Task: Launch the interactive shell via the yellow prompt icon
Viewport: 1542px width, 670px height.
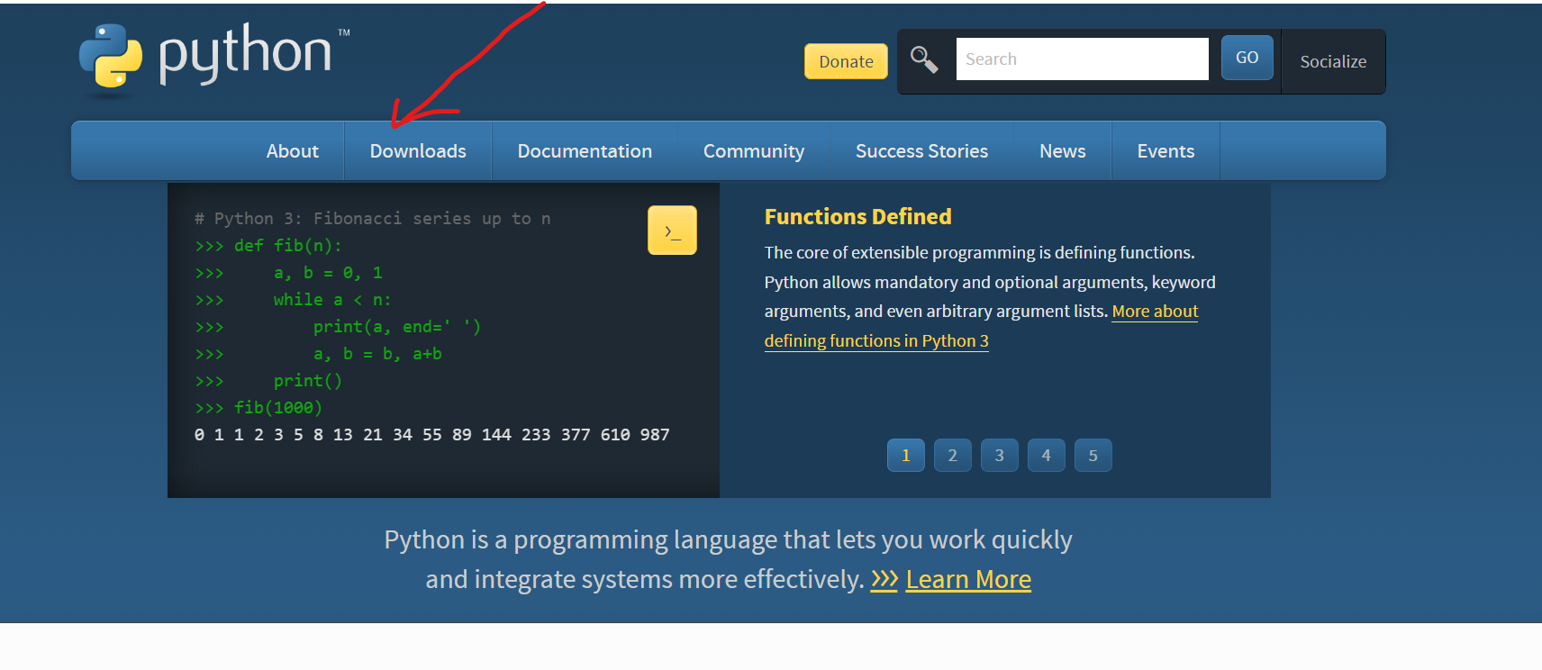Action: [672, 231]
